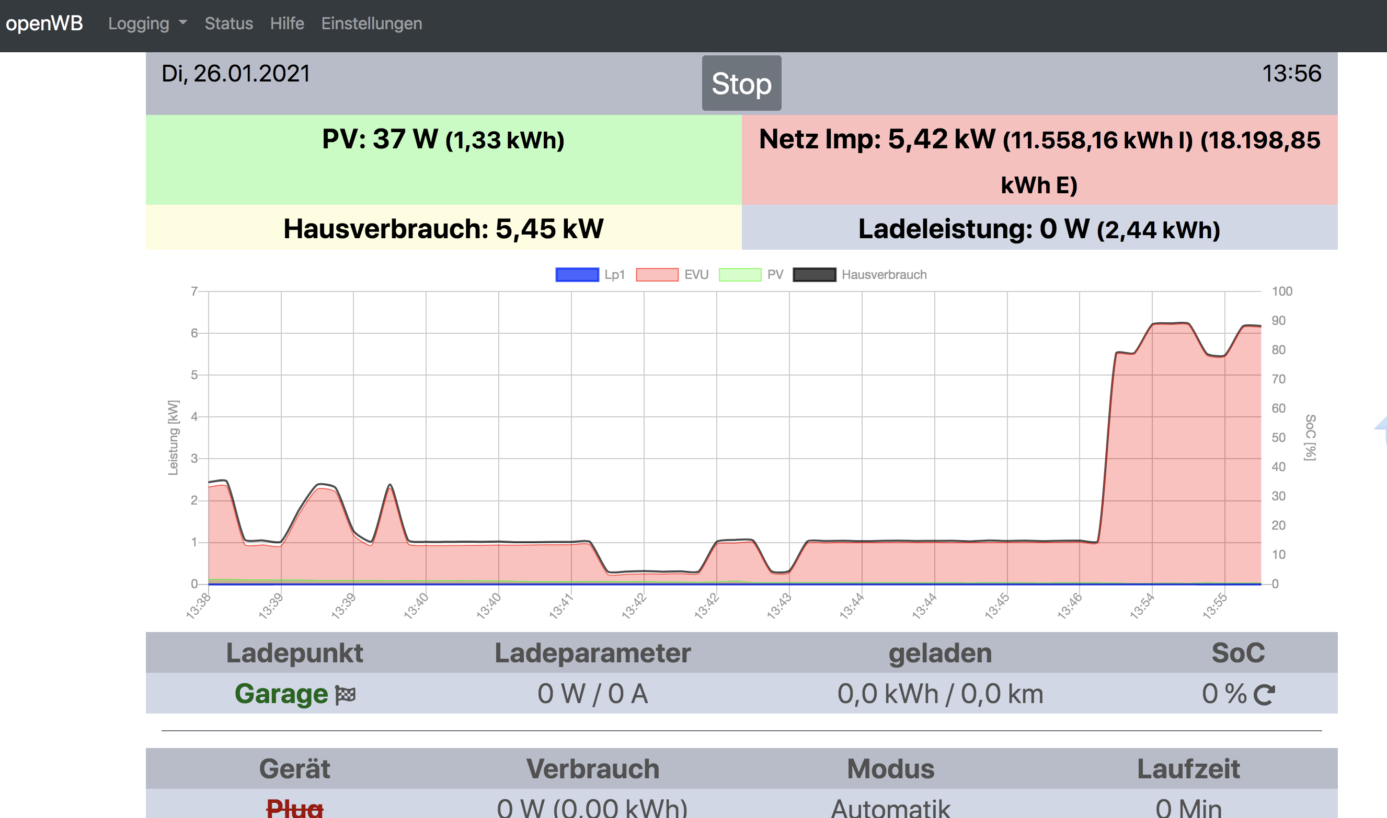The width and height of the screenshot is (1387, 818).
Task: Click the openWB brand link
Action: tap(44, 24)
